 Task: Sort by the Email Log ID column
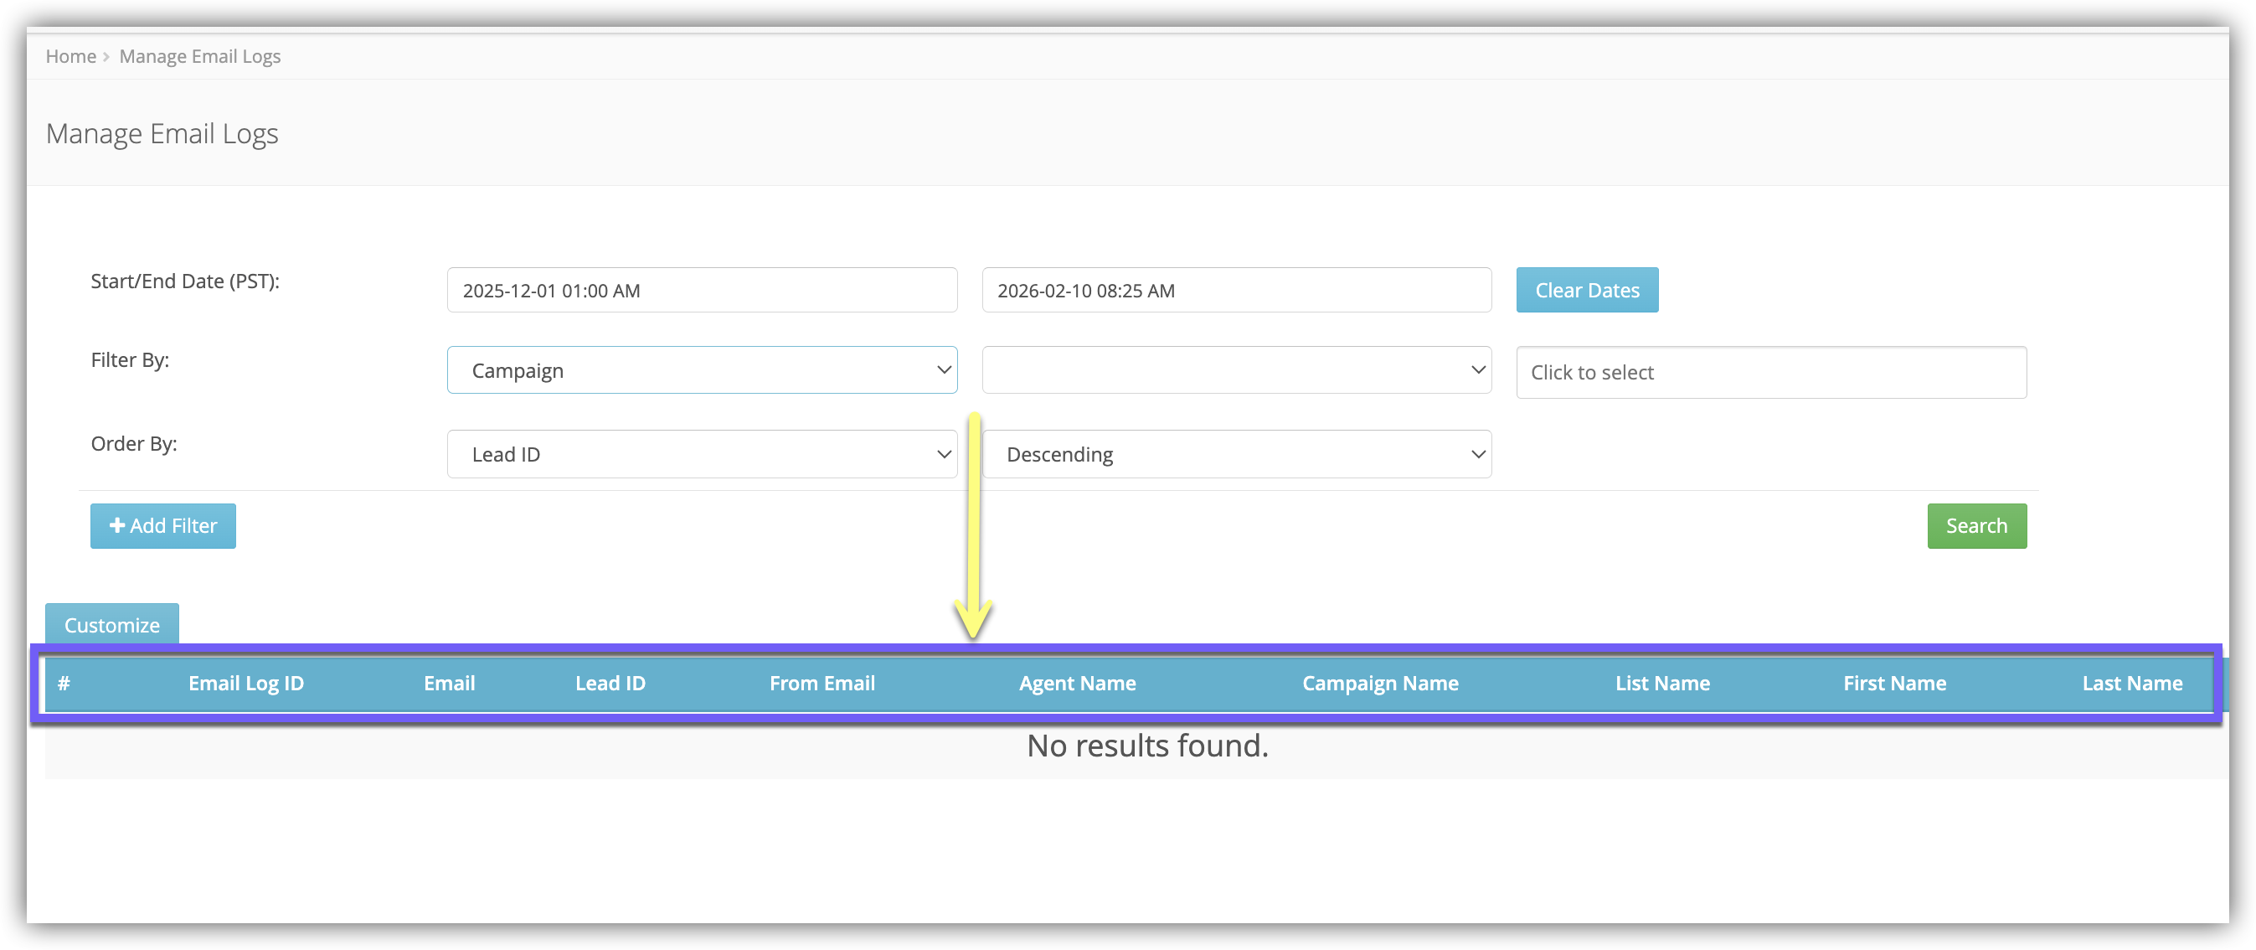coord(246,684)
